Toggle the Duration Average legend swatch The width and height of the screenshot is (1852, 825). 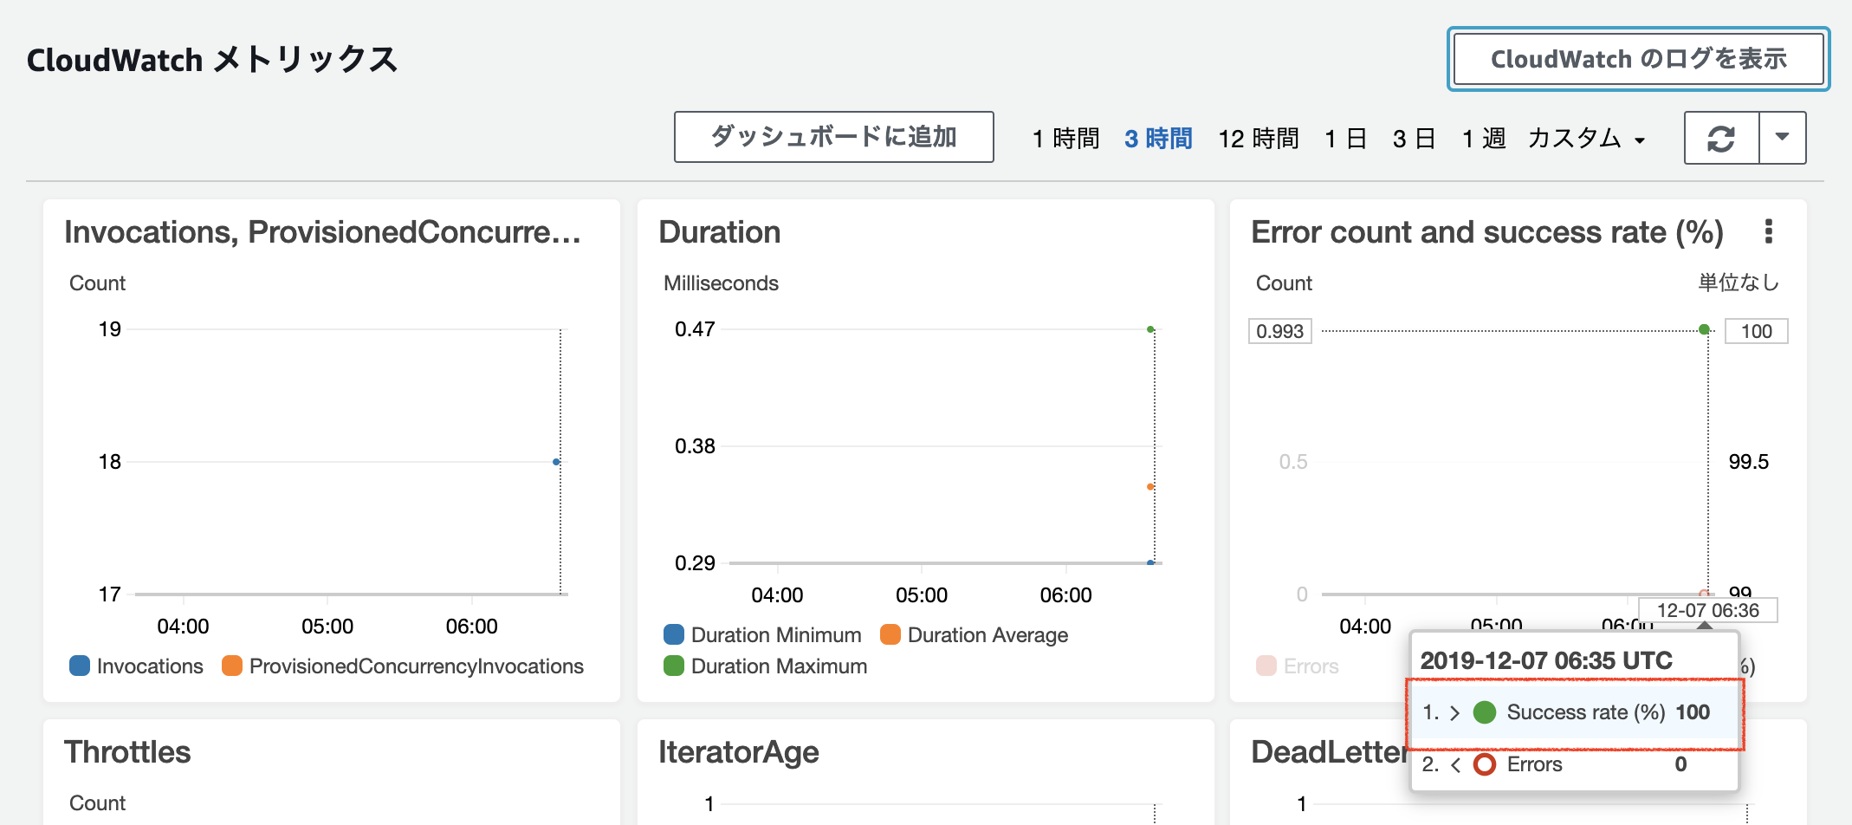tap(890, 634)
